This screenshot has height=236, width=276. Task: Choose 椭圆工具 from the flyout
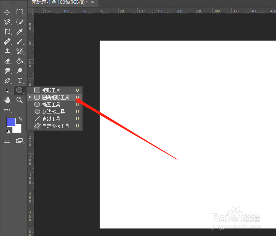(55, 104)
